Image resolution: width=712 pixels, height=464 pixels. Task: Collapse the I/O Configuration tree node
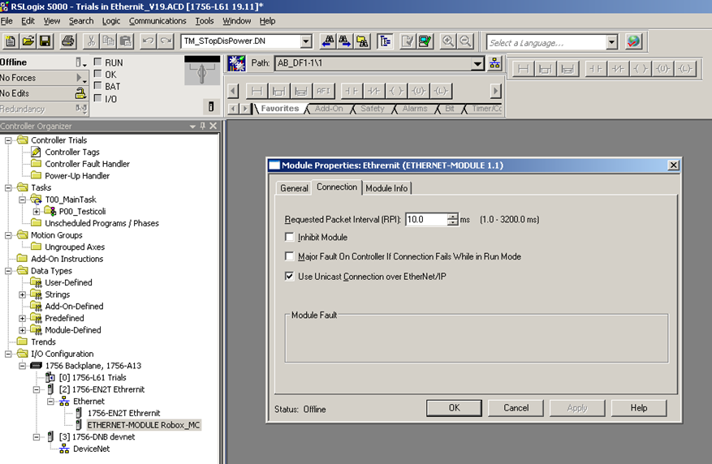(x=8, y=354)
